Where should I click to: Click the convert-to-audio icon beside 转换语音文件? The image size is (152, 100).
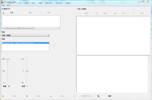coord(74,96)
